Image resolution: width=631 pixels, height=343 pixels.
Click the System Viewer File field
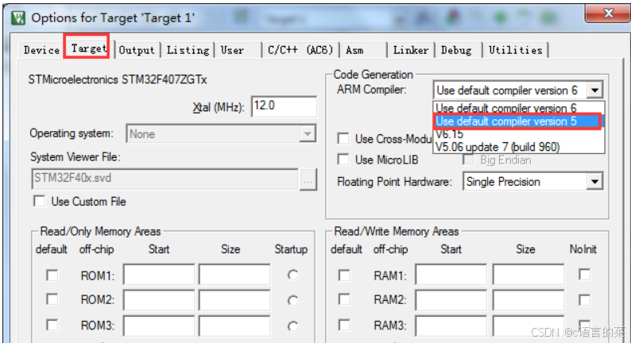pyautogui.click(x=165, y=179)
